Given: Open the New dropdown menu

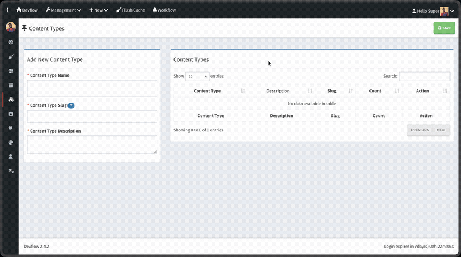Looking at the screenshot, I should click(99, 10).
